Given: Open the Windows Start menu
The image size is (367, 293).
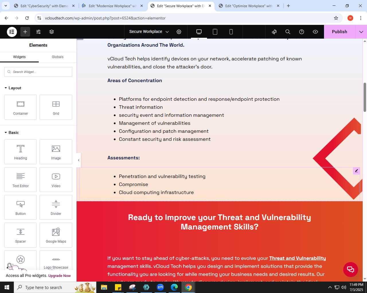Looking at the screenshot, I should tap(7, 287).
